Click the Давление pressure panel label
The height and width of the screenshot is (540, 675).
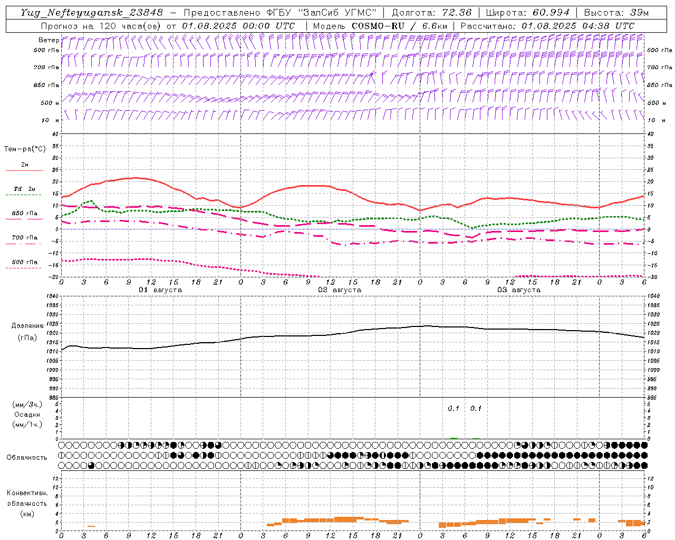(27, 326)
